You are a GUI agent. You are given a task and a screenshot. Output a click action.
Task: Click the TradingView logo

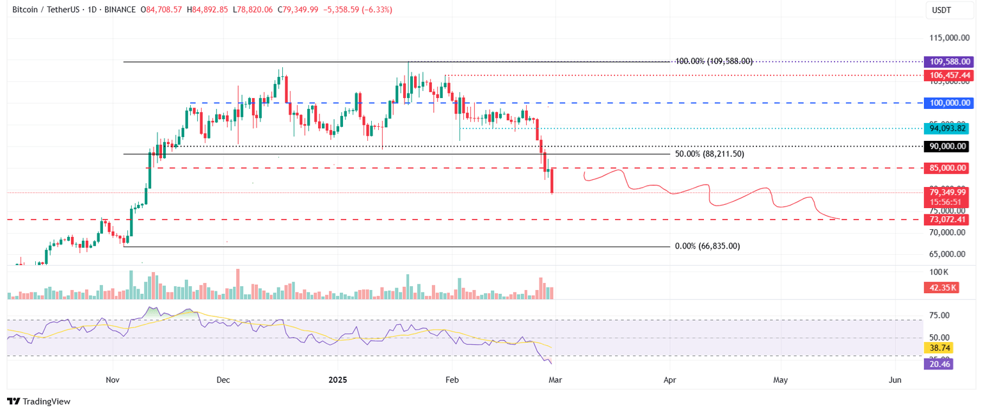click(40, 401)
